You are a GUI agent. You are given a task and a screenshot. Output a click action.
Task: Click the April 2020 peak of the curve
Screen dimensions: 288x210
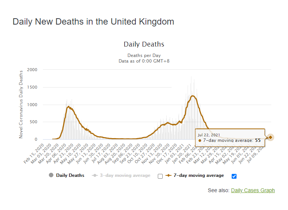(69, 106)
